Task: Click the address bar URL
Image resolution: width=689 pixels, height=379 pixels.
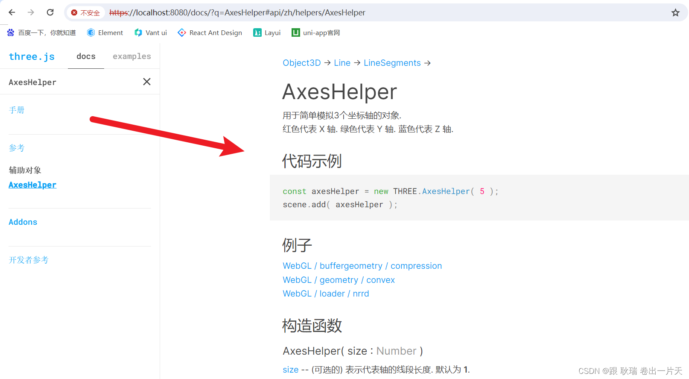Action: pyautogui.click(x=237, y=12)
